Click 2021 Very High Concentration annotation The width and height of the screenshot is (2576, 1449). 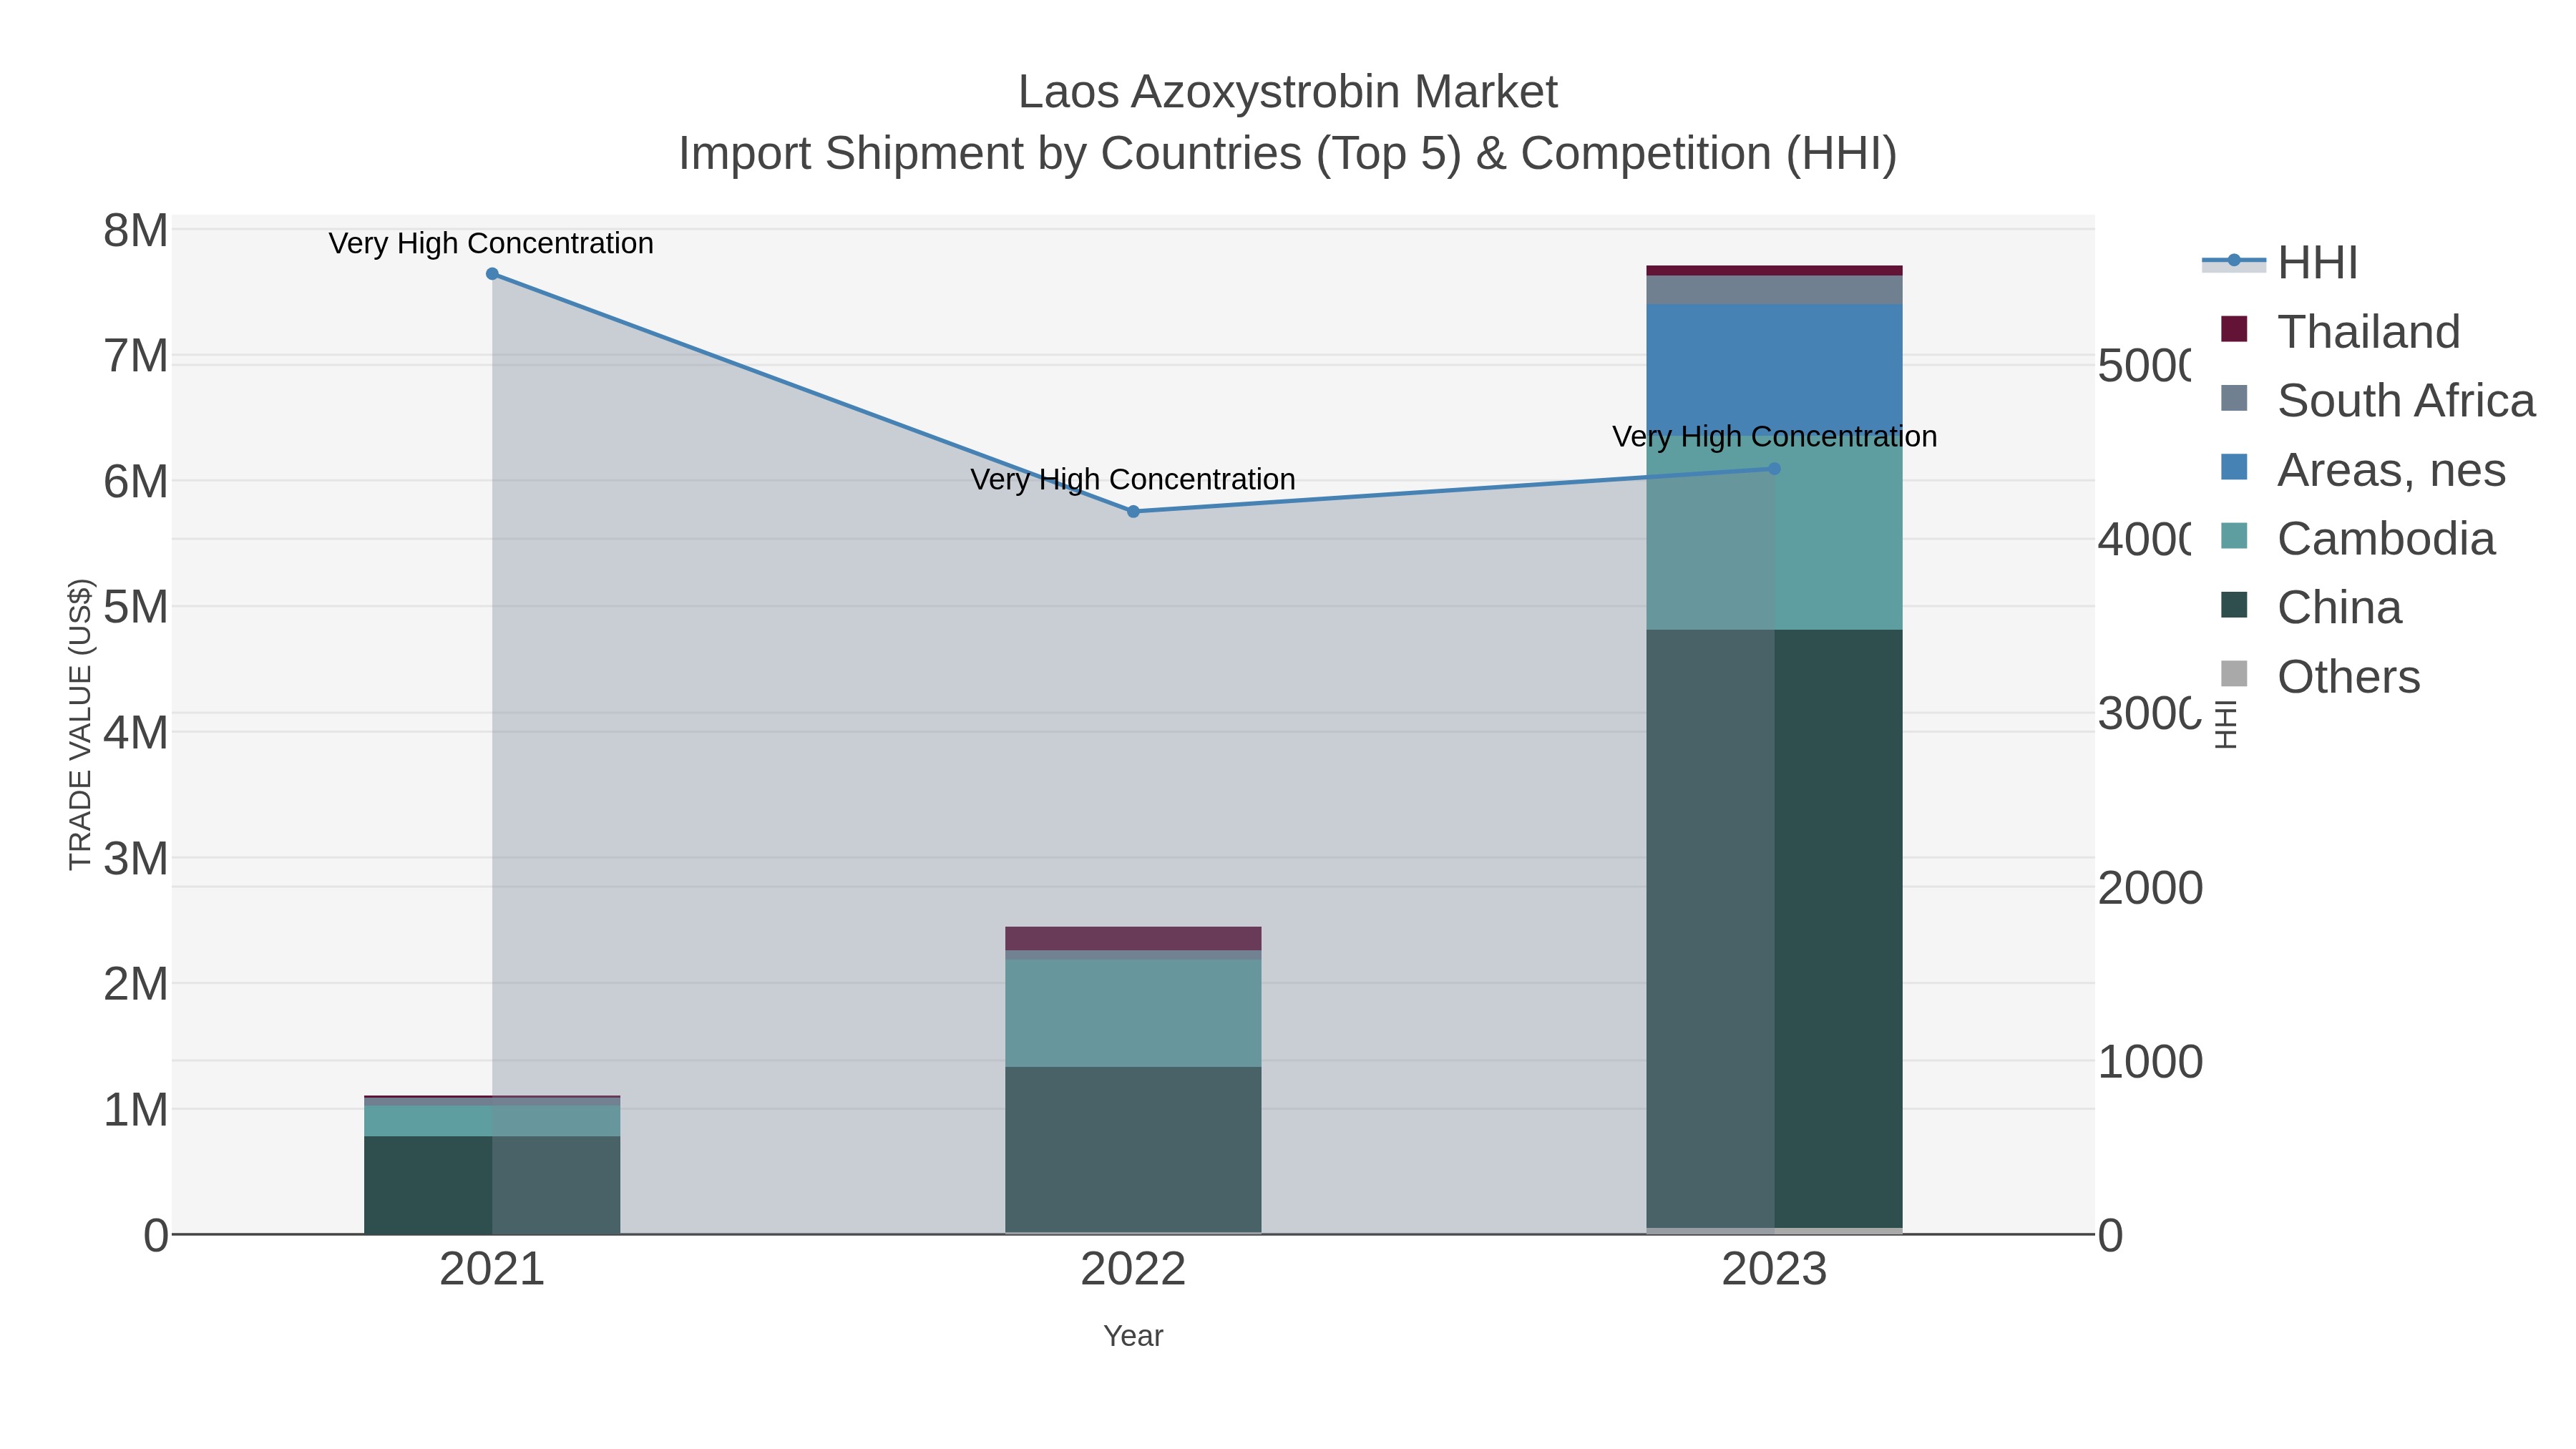[491, 243]
